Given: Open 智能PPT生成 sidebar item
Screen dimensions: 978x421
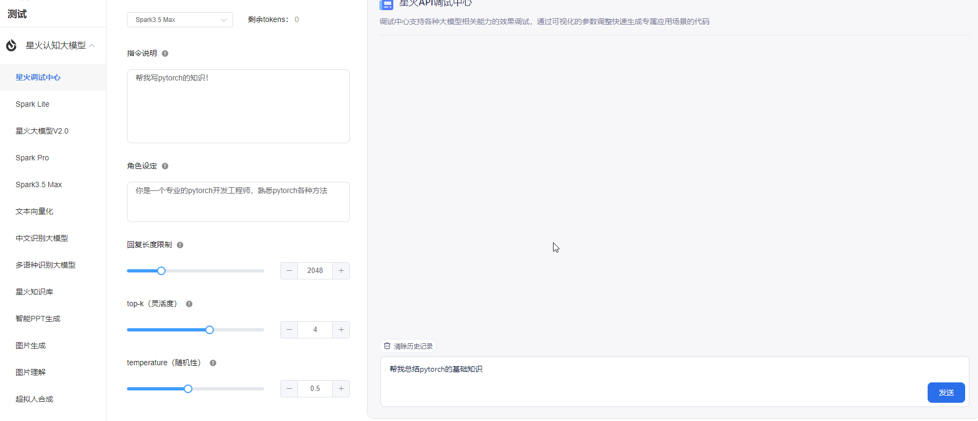Looking at the screenshot, I should tap(38, 319).
